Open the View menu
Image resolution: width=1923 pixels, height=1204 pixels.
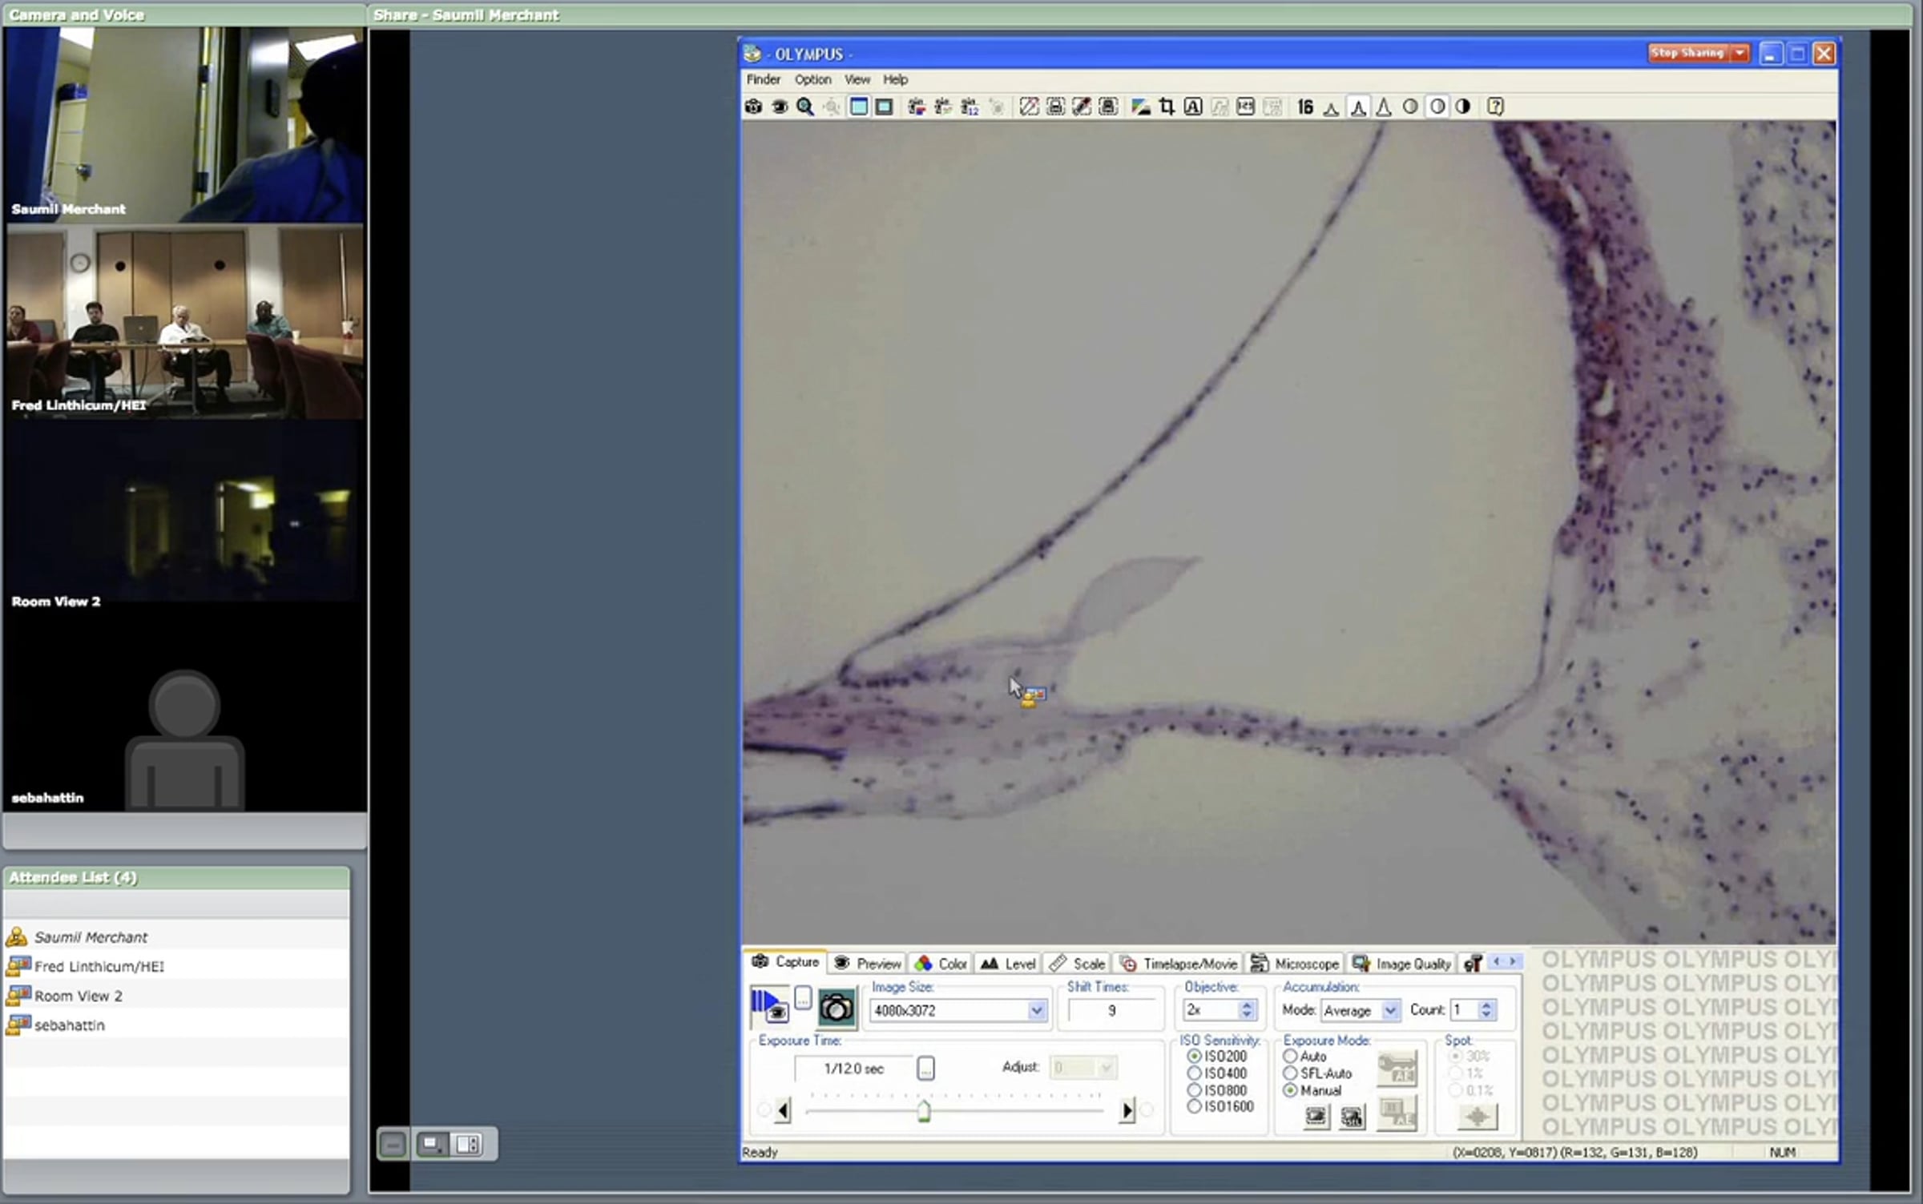tap(857, 79)
